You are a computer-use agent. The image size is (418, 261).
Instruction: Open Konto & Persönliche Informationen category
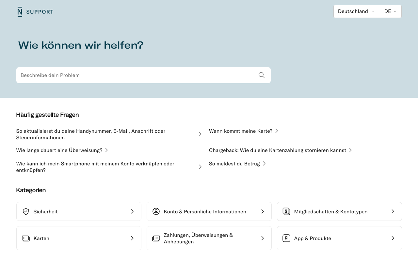(x=209, y=211)
